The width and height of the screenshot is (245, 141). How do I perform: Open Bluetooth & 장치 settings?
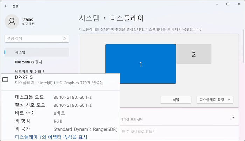pos(28,62)
